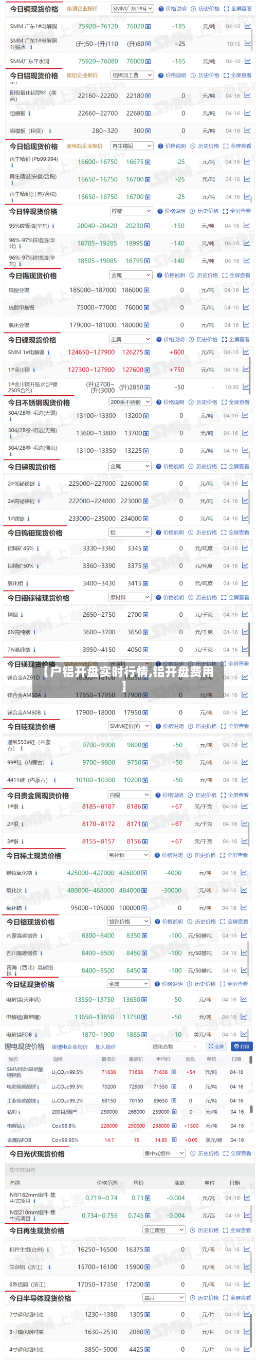Click info icon beside 99#硅（内蒙古）

[51, 763]
